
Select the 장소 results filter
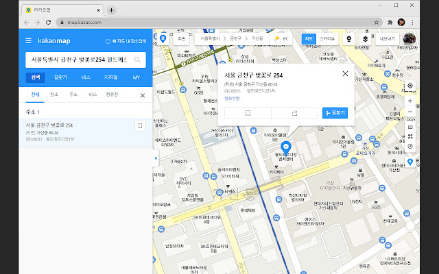click(54, 95)
